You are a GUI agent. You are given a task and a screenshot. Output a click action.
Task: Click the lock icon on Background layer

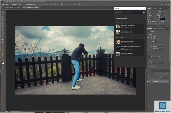(x=167, y=82)
